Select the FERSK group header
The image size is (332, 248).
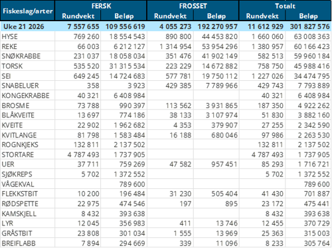pyautogui.click(x=101, y=6)
